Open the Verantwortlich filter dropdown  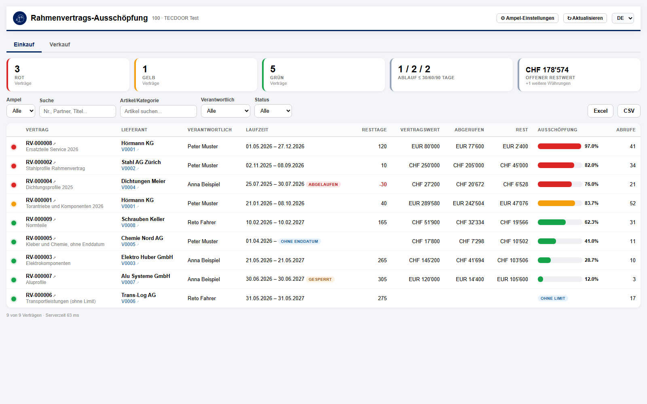[226, 111]
